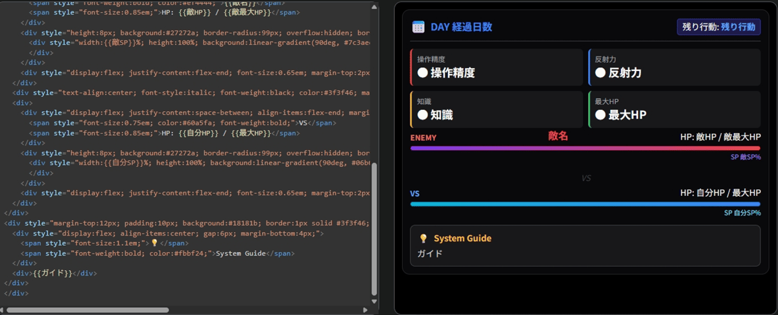Click the white circle icon beside 最大HP

[600, 115]
